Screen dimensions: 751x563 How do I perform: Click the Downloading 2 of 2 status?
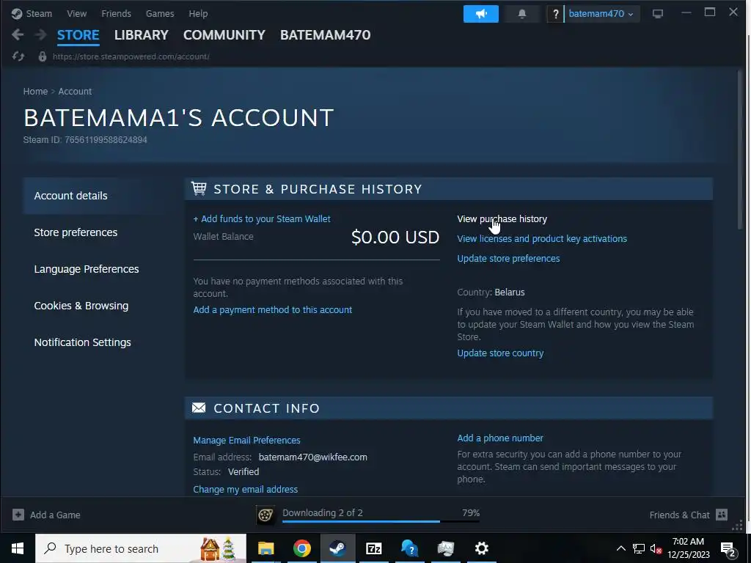point(323,512)
